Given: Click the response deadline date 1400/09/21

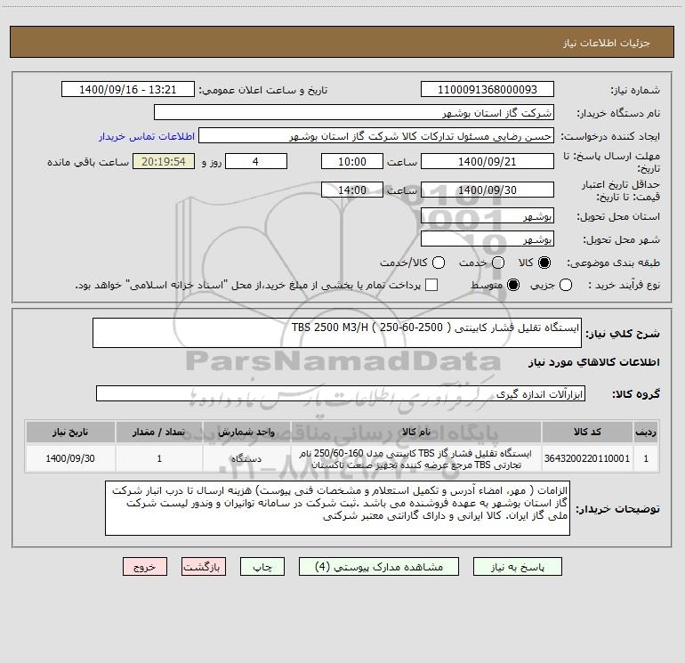Looking at the screenshot, I should coord(488,161).
